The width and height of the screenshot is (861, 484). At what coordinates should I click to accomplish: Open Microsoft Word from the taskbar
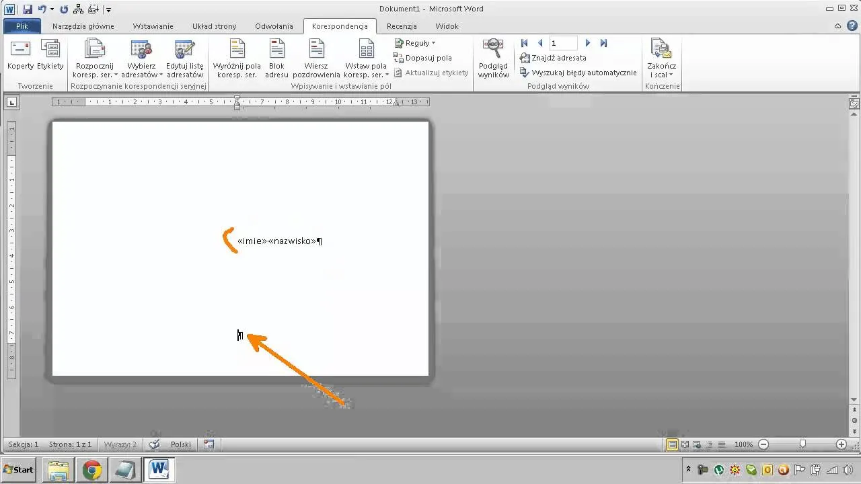[159, 469]
